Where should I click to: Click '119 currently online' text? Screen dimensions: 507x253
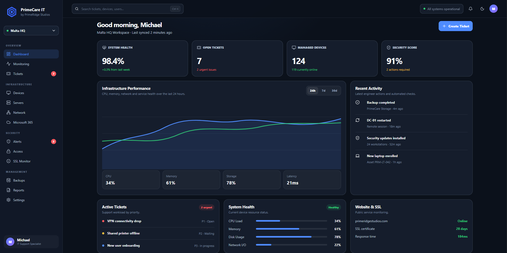[304, 70]
